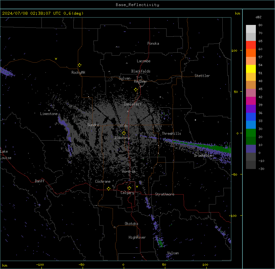Click the HighRiver label
This screenshot has height=269, width=275.
point(137,237)
